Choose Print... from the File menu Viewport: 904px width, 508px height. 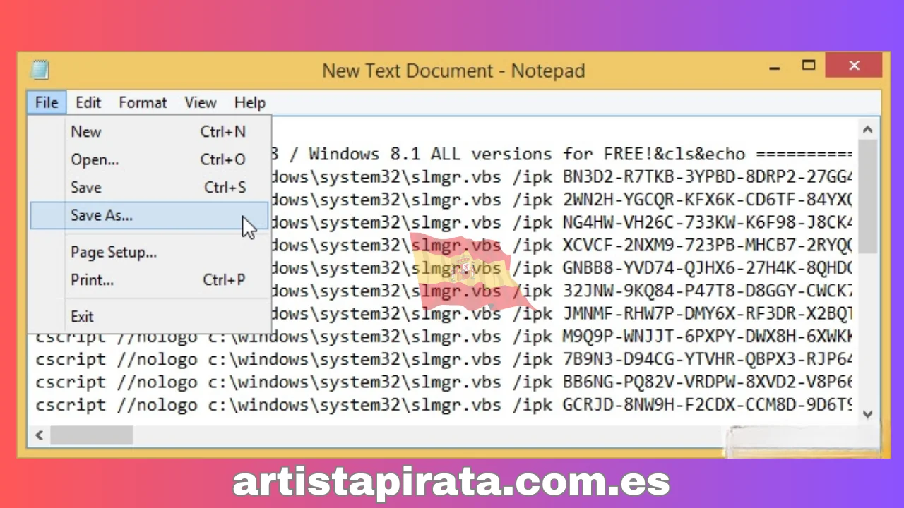pyautogui.click(x=149, y=280)
